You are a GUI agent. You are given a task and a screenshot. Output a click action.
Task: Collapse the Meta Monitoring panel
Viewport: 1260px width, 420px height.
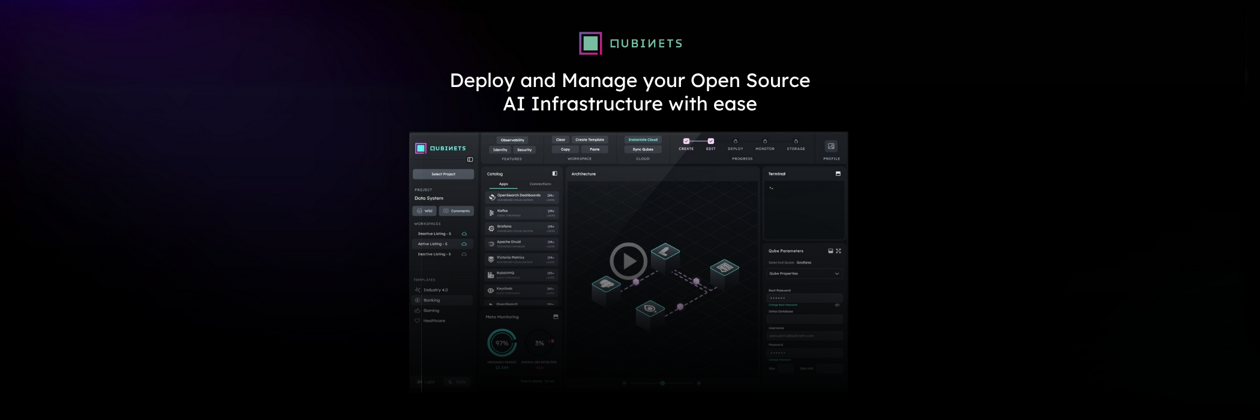(556, 317)
